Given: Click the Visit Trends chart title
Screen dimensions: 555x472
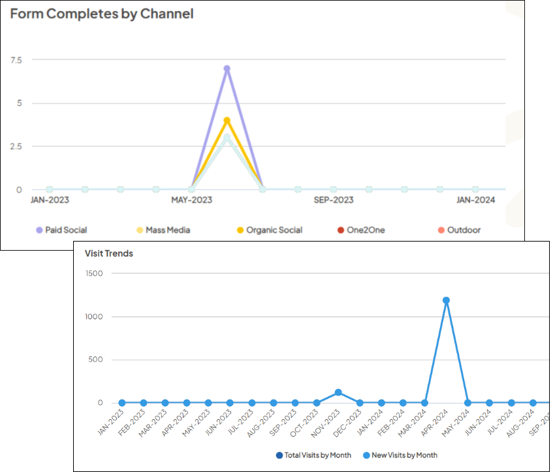Looking at the screenshot, I should tap(109, 253).
